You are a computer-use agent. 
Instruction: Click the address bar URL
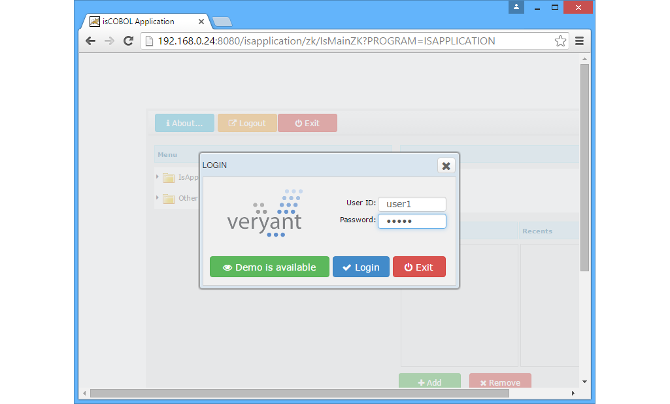(x=327, y=41)
